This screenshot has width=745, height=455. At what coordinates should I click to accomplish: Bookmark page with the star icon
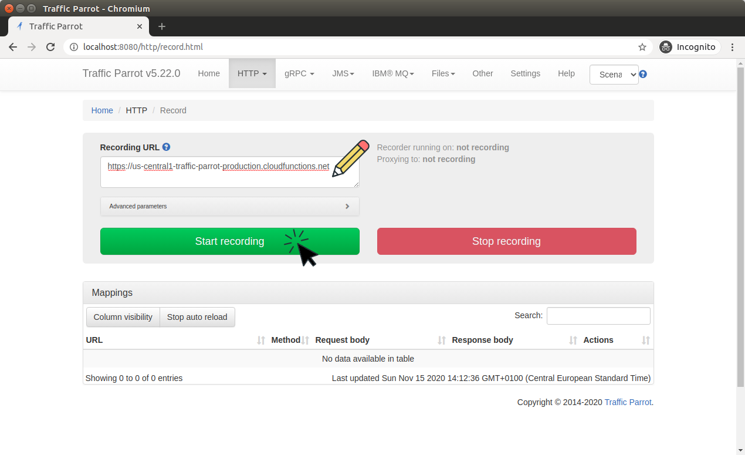[x=642, y=47]
